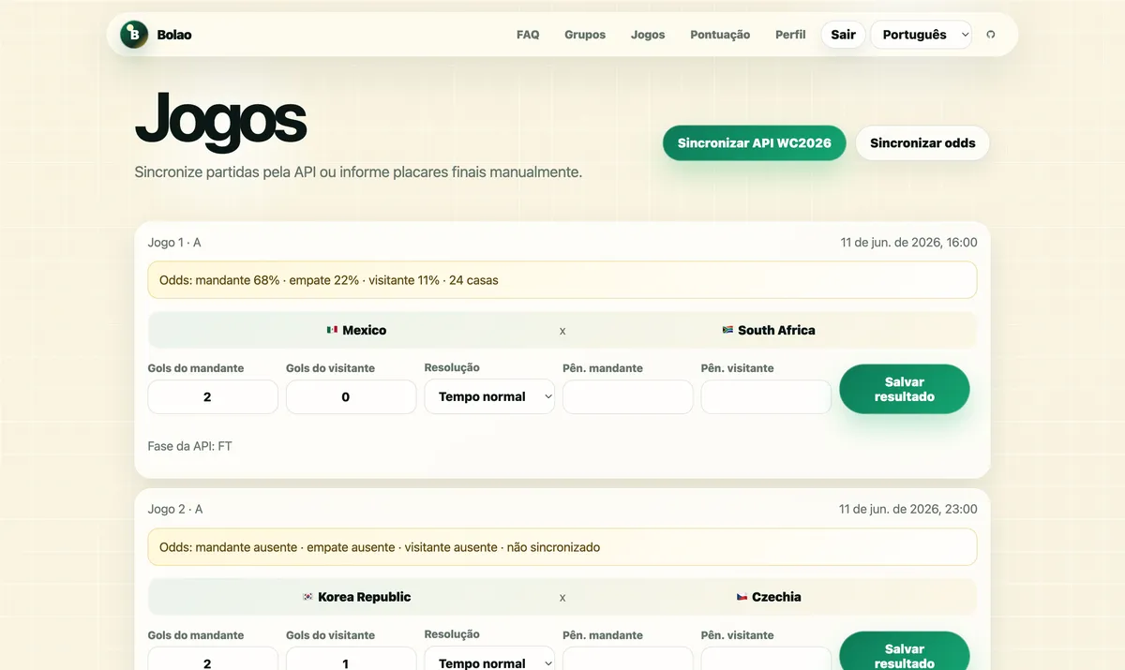The height and width of the screenshot is (670, 1125).
Task: Click the 11 de jun. de 2026, 23:00 date
Action: [x=908, y=510]
